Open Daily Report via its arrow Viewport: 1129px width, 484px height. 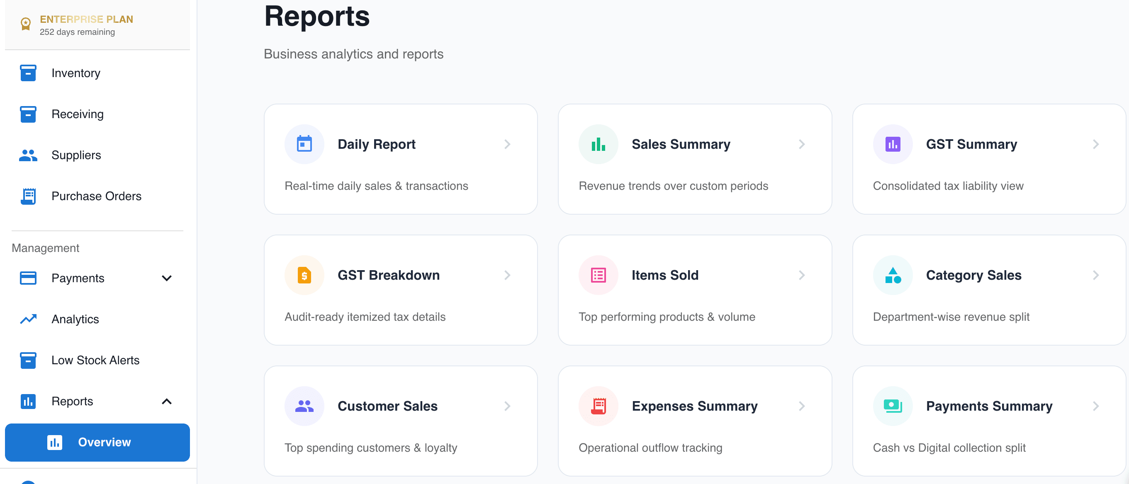507,144
